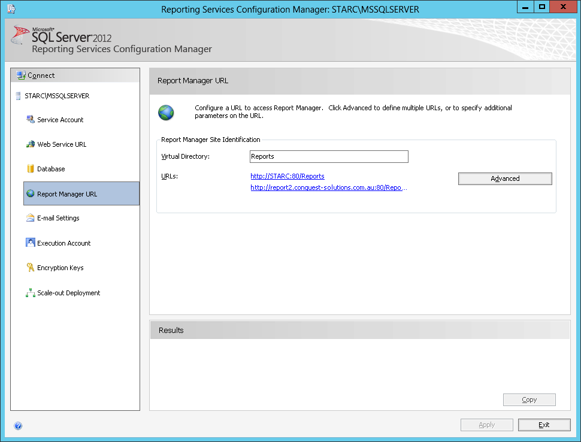This screenshot has width=581, height=442.
Task: Click the SQL Server 2012 logo
Action: tap(62, 35)
